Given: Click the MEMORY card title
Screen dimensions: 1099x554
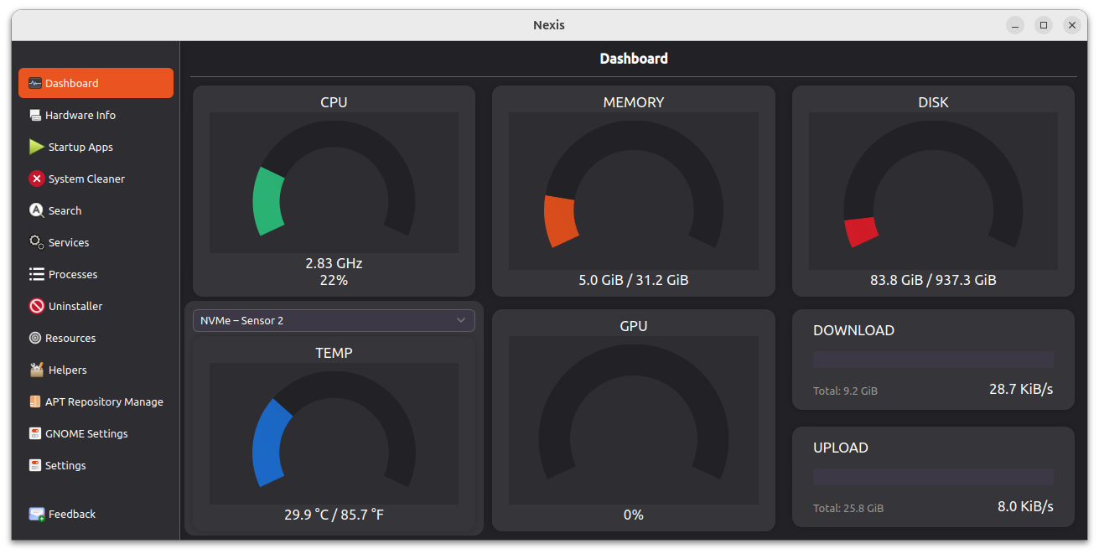Looking at the screenshot, I should click(634, 102).
